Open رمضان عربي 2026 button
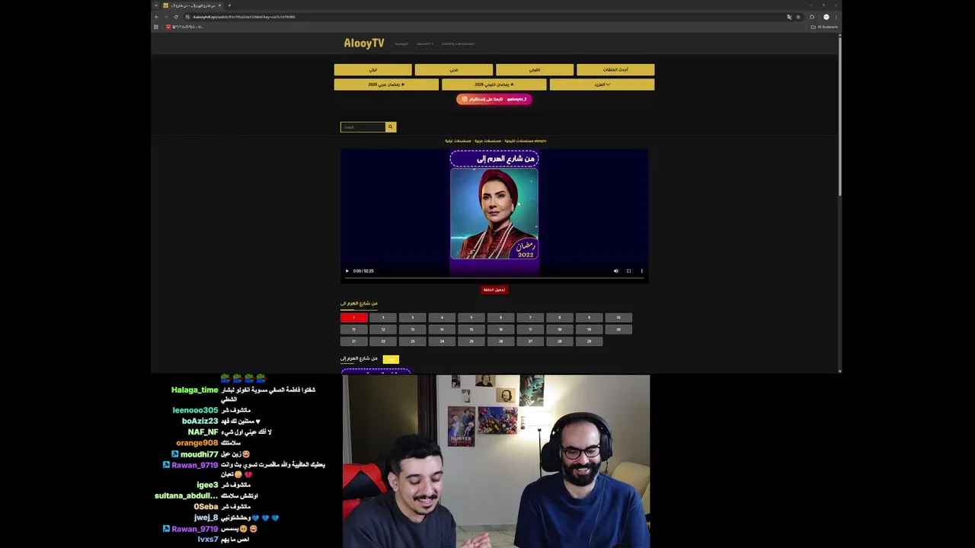Image resolution: width=975 pixels, height=548 pixels. click(386, 84)
